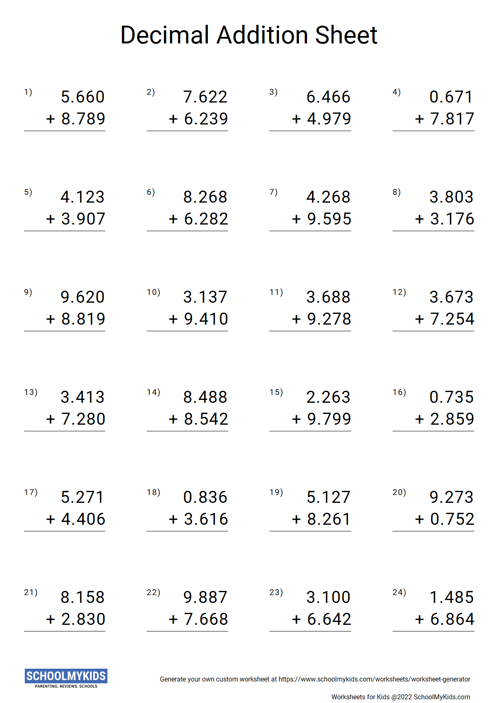
Task: Click the number 5.271 in problem 17
Action: [83, 497]
